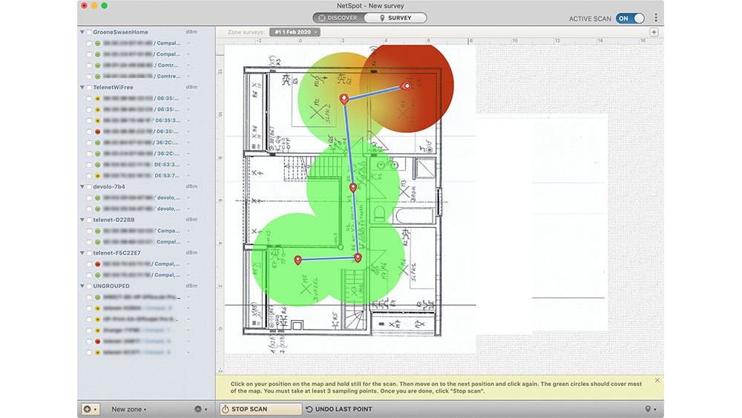Image resolution: width=742 pixels, height=418 pixels.
Task: Click the Active Scan label
Action: point(590,19)
